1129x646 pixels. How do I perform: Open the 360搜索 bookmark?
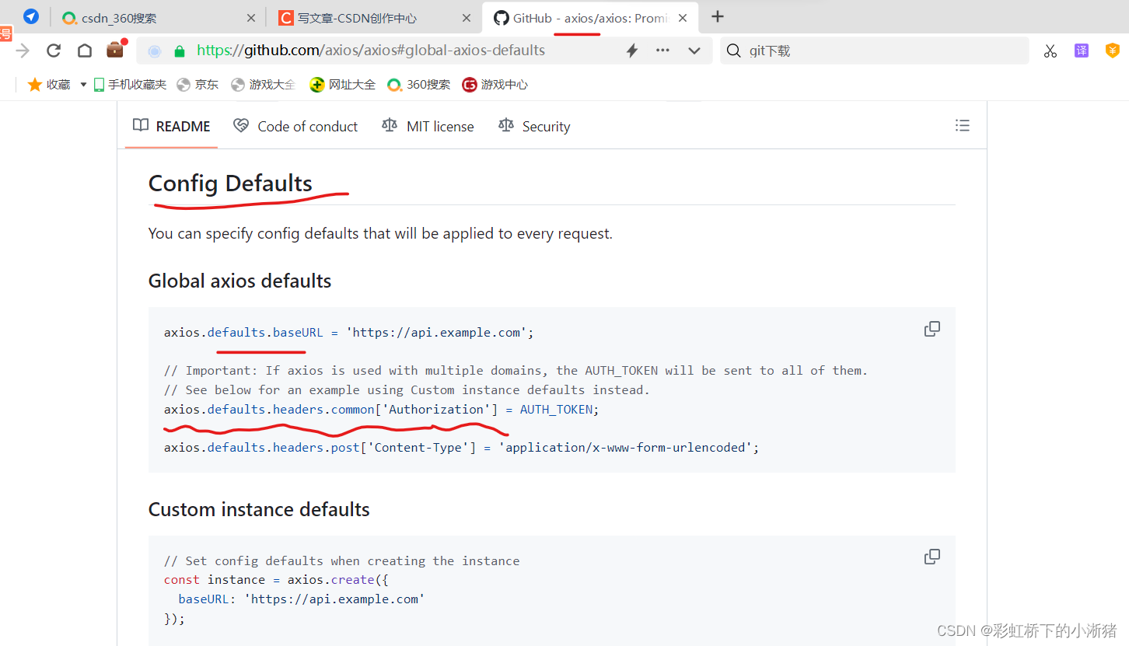419,85
